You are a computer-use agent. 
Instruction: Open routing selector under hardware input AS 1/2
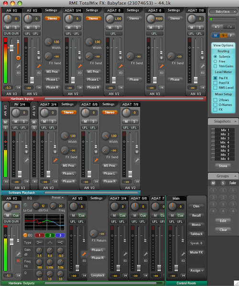coord(32,94)
